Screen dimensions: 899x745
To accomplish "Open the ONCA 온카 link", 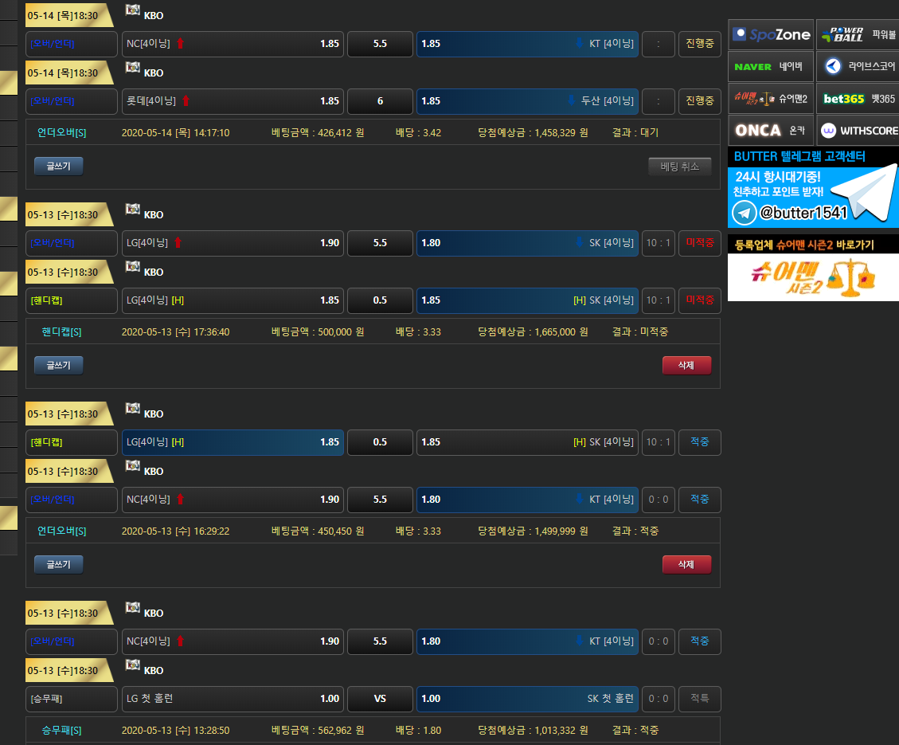I will (771, 130).
